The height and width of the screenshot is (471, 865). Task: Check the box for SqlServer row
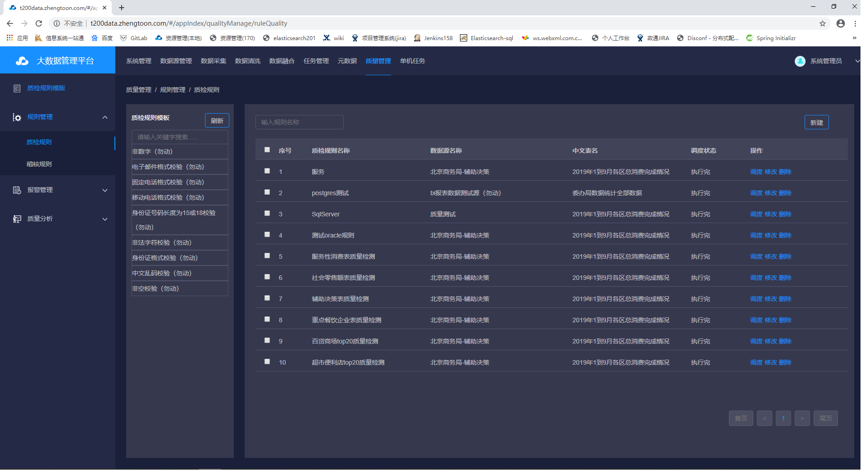pyautogui.click(x=267, y=214)
